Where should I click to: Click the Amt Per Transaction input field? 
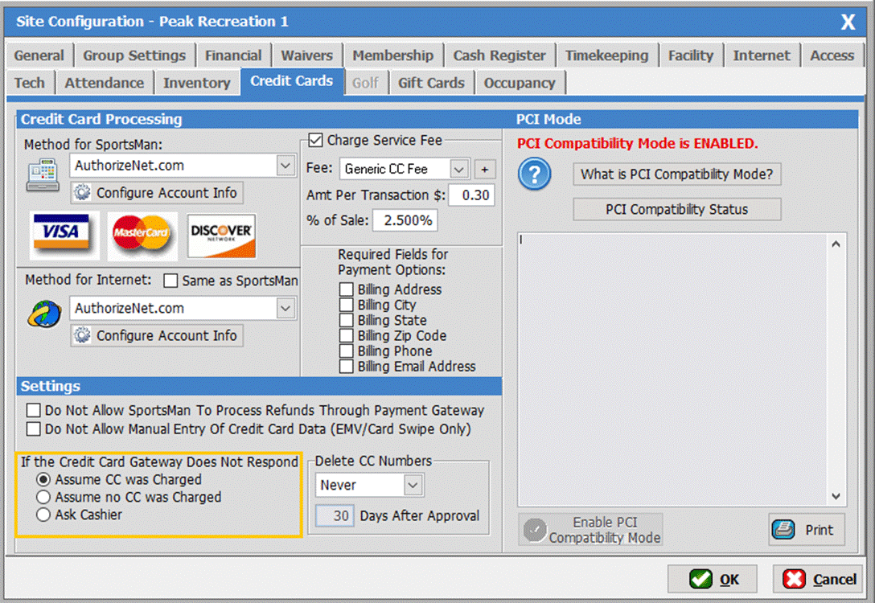click(471, 195)
